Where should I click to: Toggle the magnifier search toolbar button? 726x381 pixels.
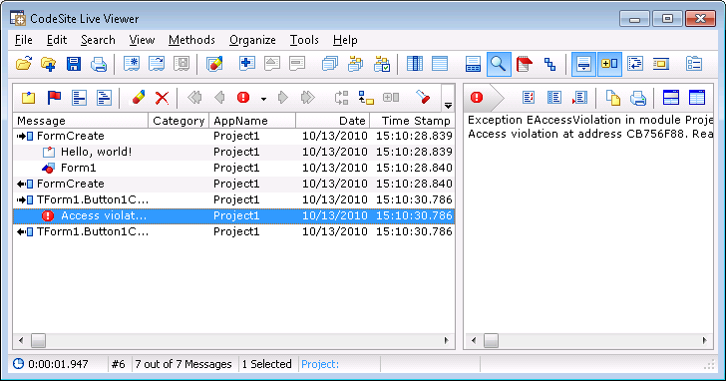(x=499, y=64)
